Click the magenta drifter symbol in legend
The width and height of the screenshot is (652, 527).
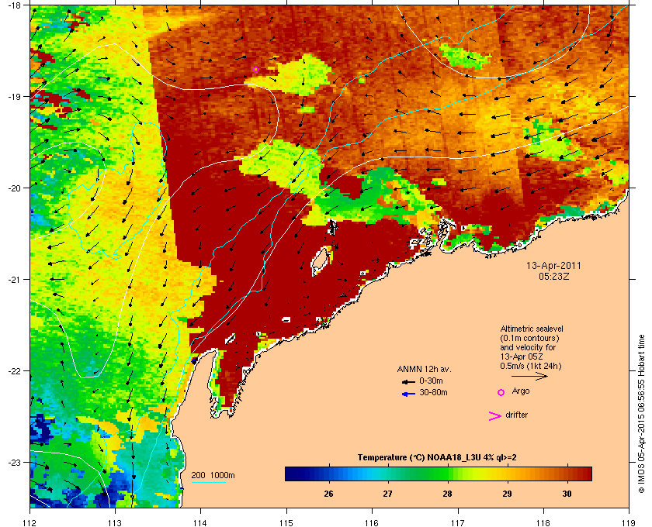click(x=494, y=416)
